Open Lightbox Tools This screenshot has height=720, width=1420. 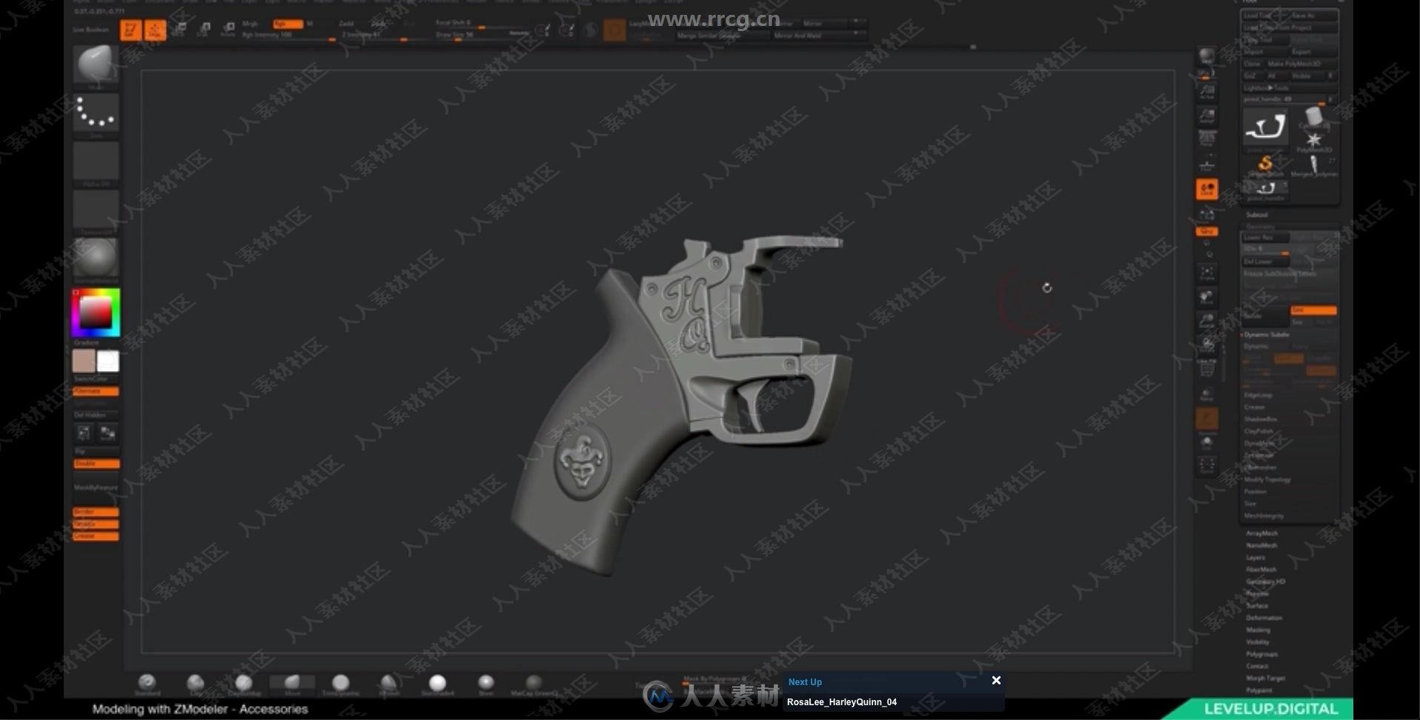coord(1290,87)
